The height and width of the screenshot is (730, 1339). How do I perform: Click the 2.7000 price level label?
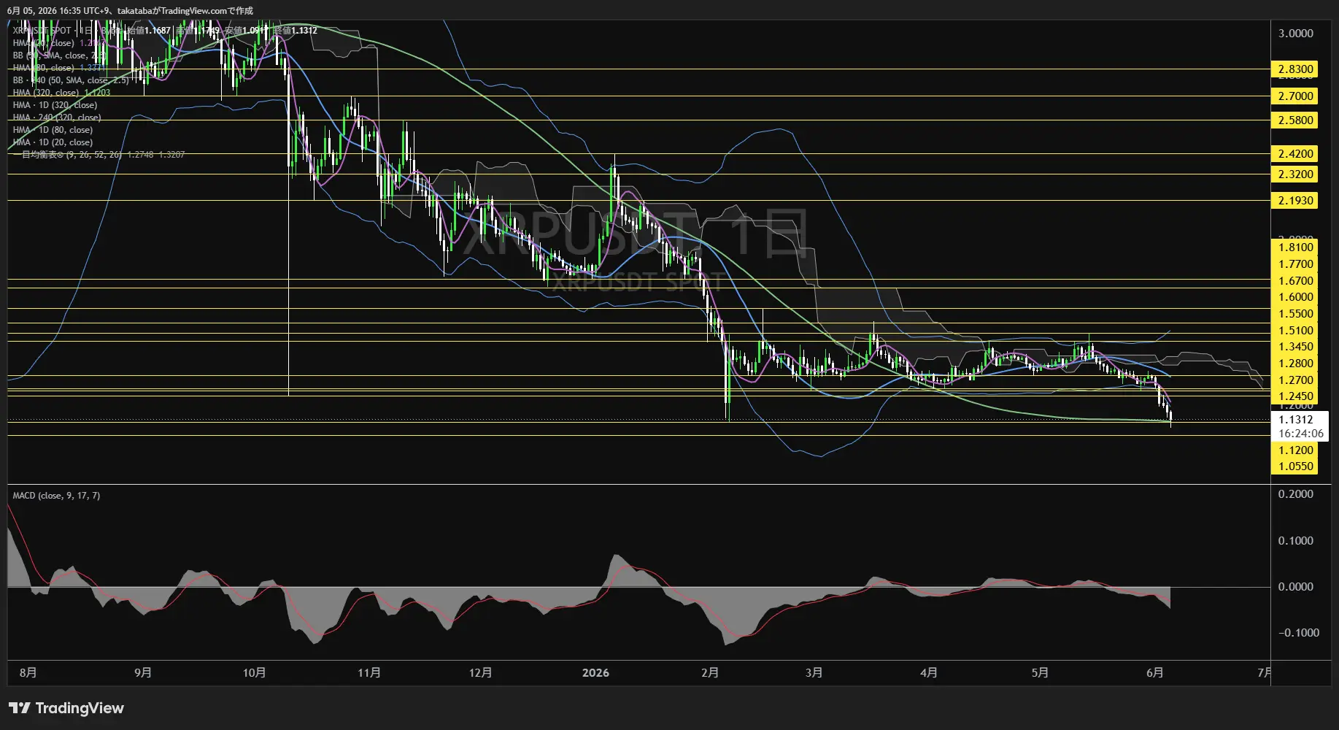[x=1295, y=96]
